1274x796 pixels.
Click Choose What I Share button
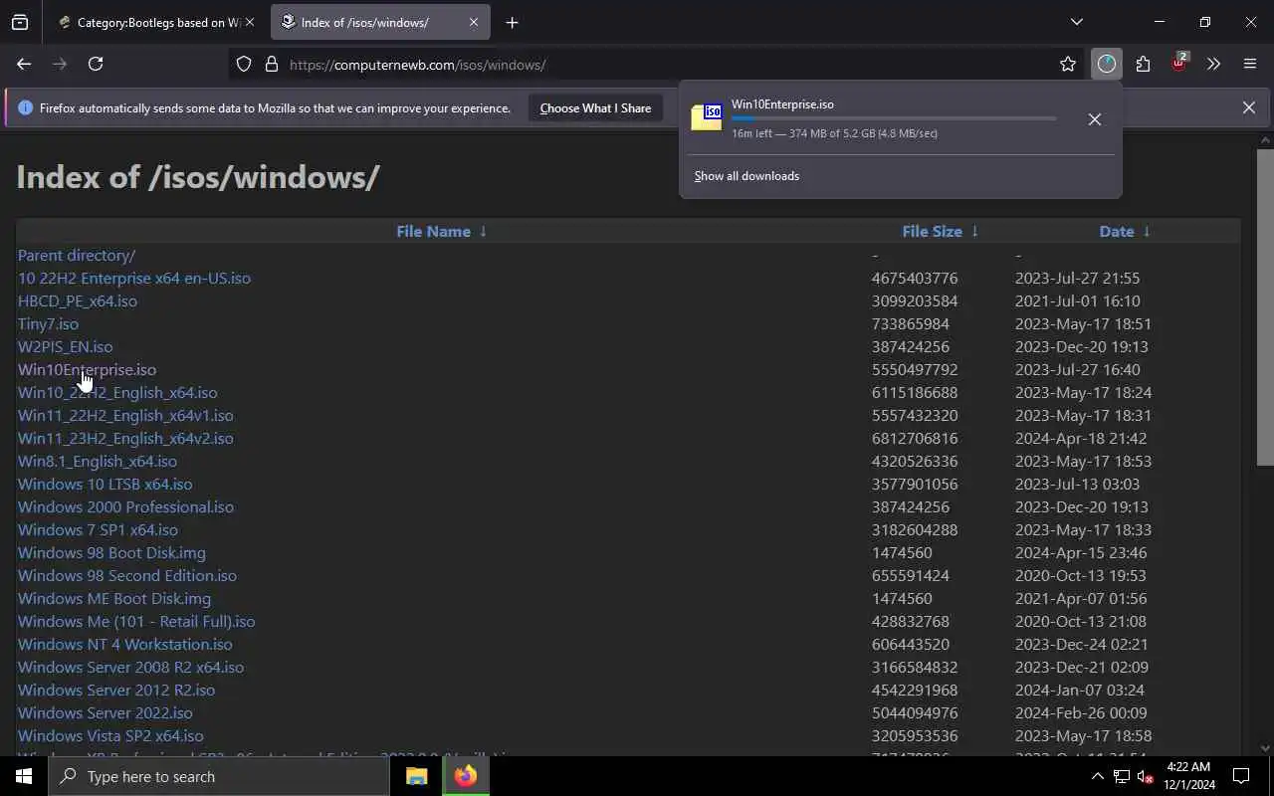click(595, 107)
